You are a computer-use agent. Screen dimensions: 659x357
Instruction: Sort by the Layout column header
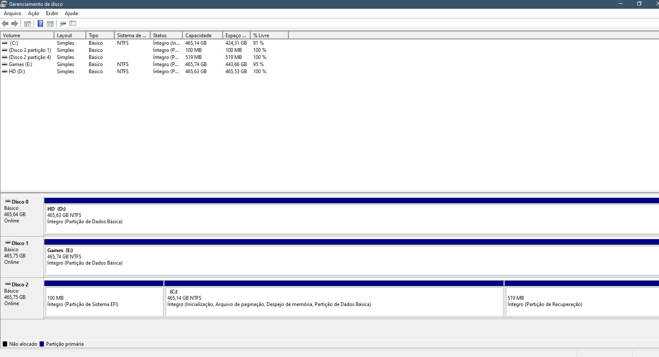pos(70,36)
